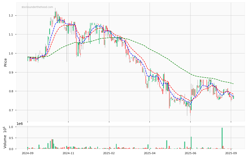Click the green volume bar at 2025-06
The height and width of the screenshot is (157, 247).
pos(191,143)
